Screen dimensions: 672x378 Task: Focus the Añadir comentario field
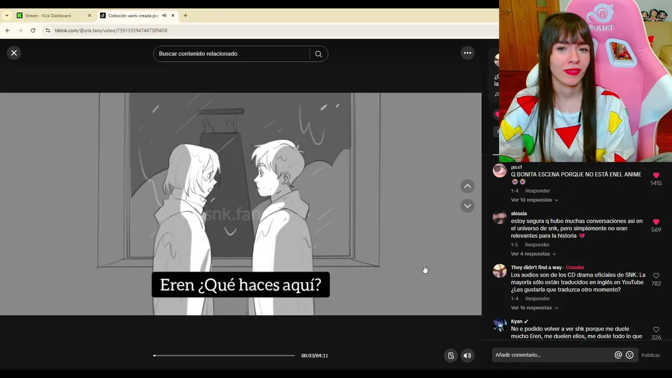click(x=554, y=355)
